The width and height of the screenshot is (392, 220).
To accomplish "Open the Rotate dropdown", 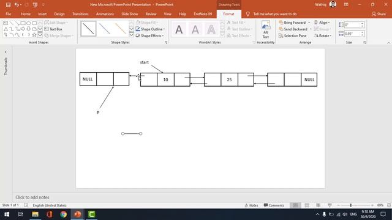I will [323, 36].
